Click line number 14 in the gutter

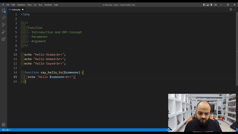pos(15,73)
